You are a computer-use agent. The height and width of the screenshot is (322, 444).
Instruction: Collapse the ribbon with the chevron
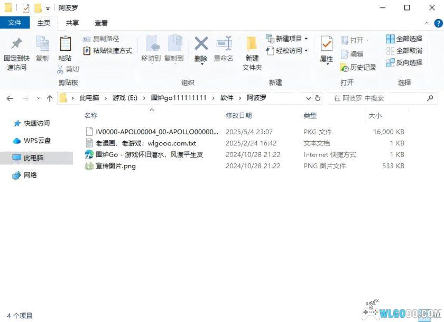(427, 23)
